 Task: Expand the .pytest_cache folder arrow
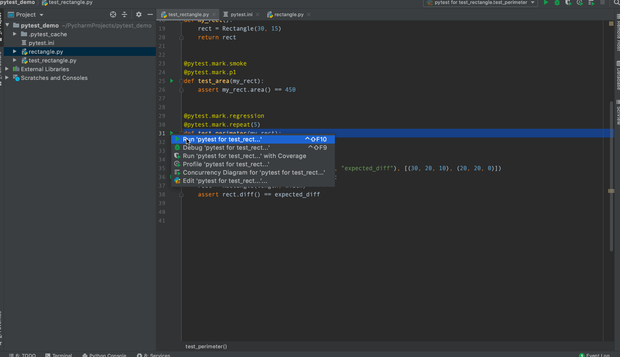tap(15, 34)
